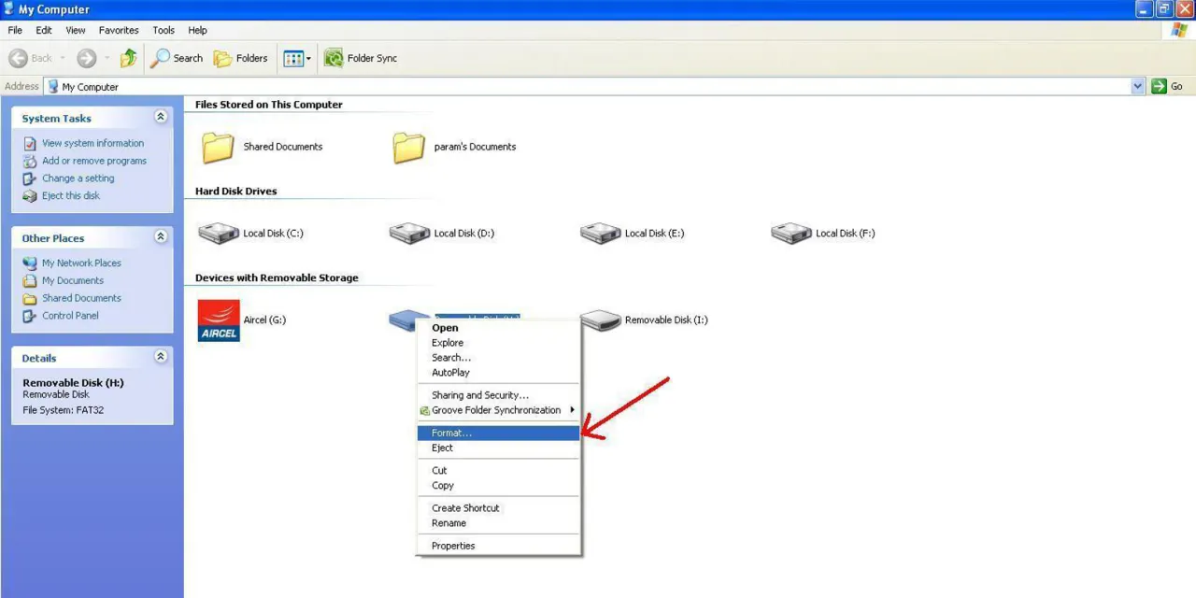1196x598 pixels.
Task: Click the Folders toolbar icon
Action: 241,58
